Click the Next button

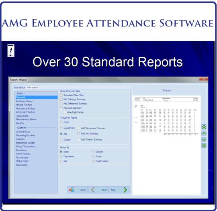[119, 190]
